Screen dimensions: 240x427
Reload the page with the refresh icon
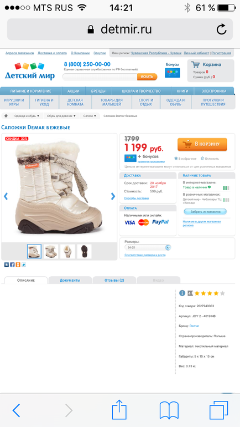[221, 29]
